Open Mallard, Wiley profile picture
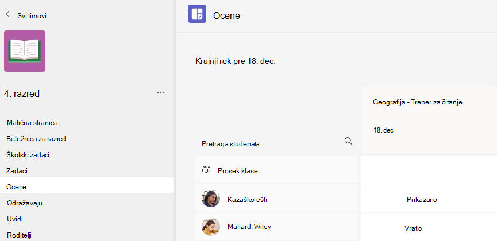497x241 pixels. point(211,227)
